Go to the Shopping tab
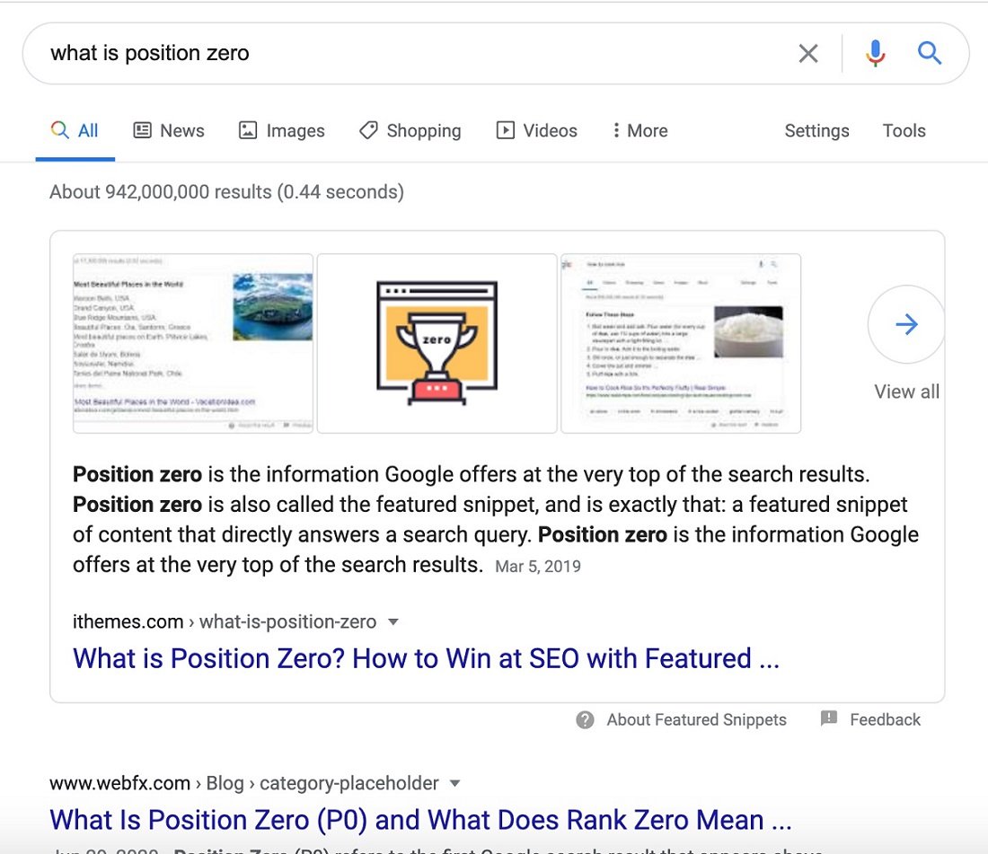Viewport: 988px width, 854px height. (410, 131)
